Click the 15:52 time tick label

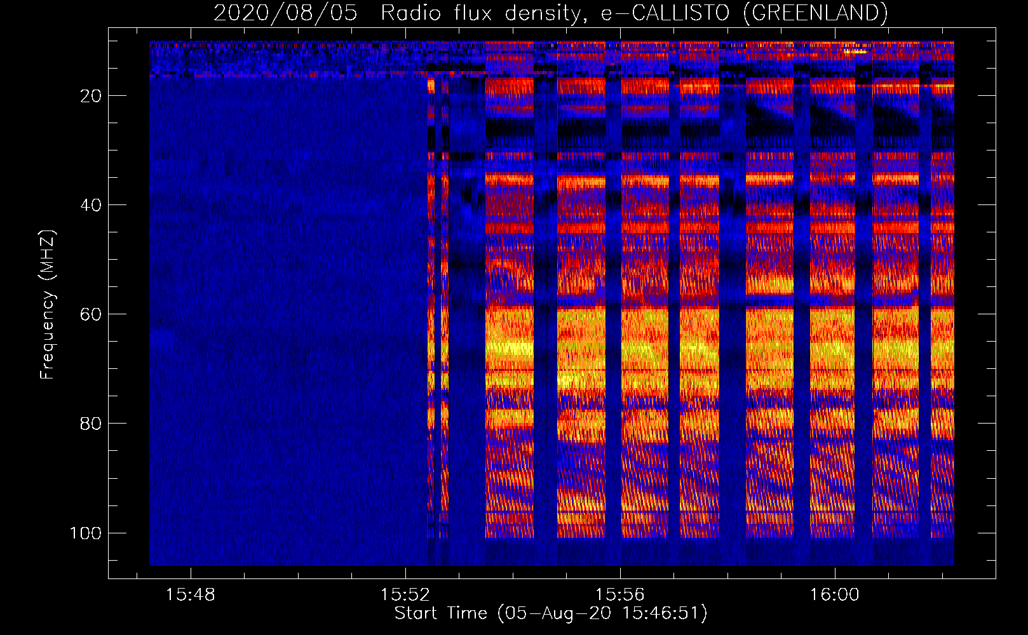(405, 595)
